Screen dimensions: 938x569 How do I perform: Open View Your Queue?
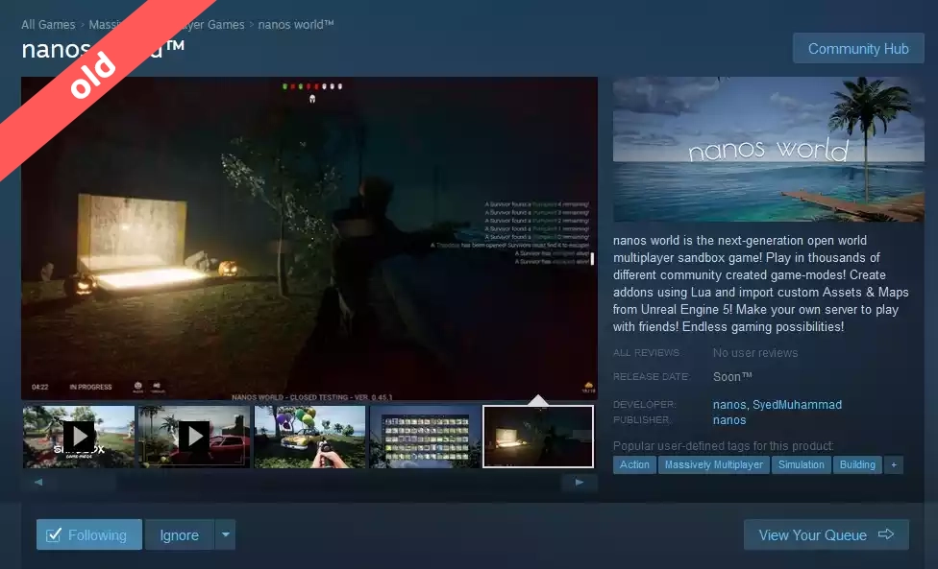pyautogui.click(x=827, y=534)
